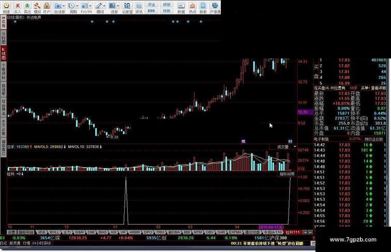
Task: Open 个股资料 sidebar tab
Action: 4,71
